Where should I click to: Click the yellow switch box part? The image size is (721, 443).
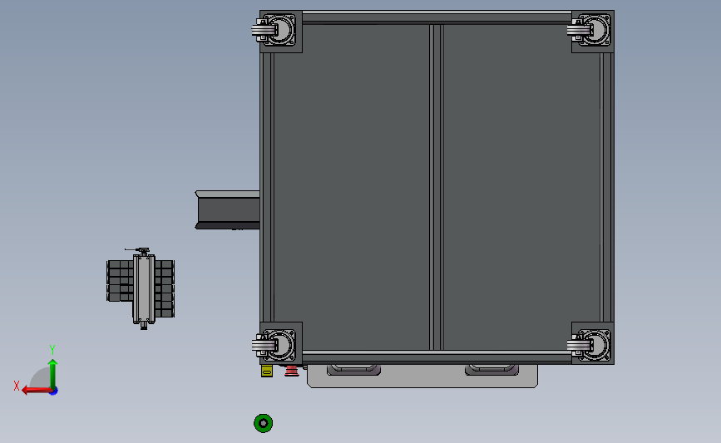267,371
